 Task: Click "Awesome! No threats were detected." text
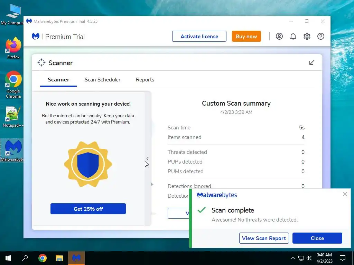tap(255, 220)
